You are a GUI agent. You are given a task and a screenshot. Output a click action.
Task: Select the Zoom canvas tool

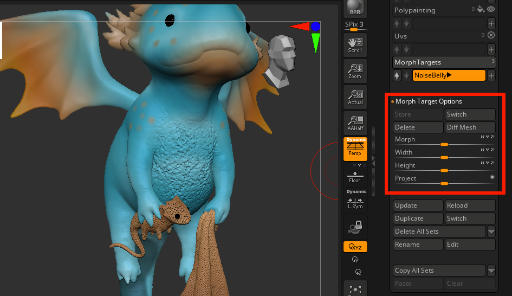(x=355, y=71)
